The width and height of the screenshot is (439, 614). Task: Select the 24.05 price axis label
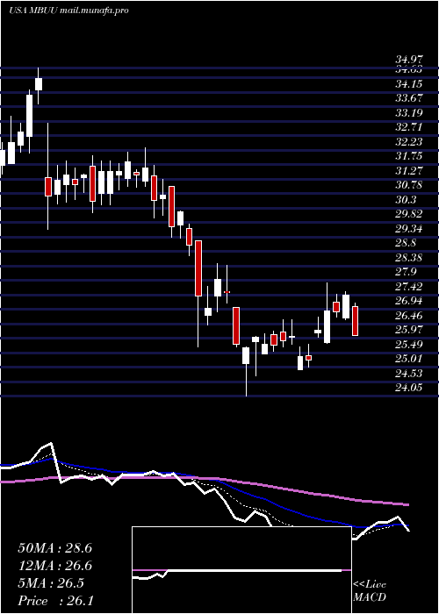click(x=409, y=388)
